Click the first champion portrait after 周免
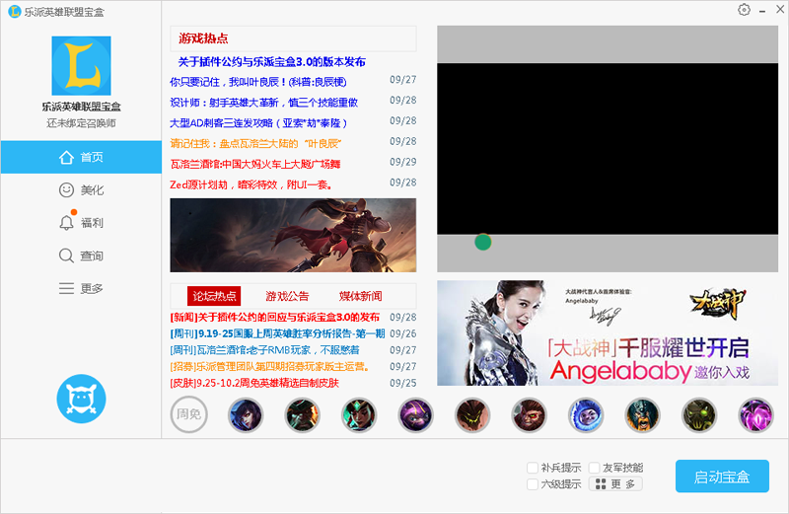The width and height of the screenshot is (789, 514). pos(246,414)
